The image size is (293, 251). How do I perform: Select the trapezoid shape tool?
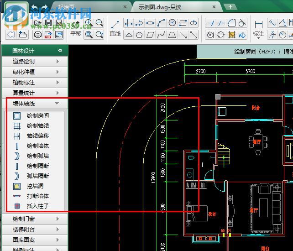[172, 35]
